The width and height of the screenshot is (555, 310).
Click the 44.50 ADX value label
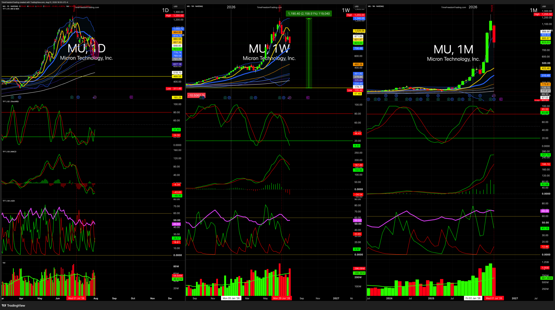(x=176, y=224)
